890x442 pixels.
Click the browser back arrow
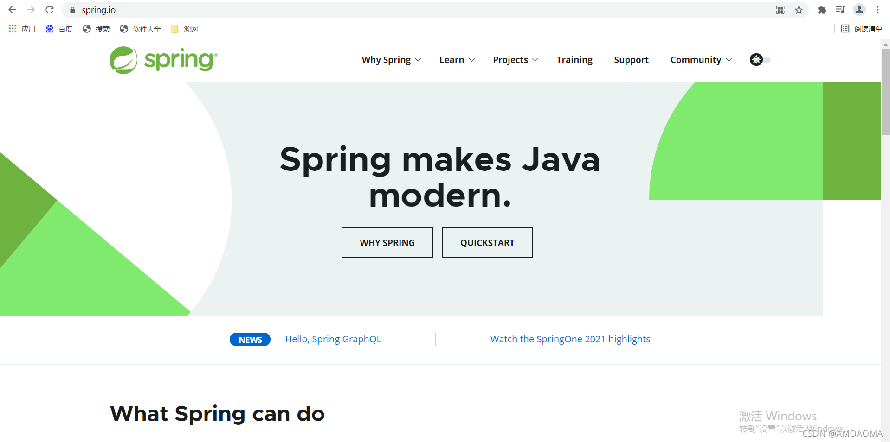pyautogui.click(x=13, y=10)
